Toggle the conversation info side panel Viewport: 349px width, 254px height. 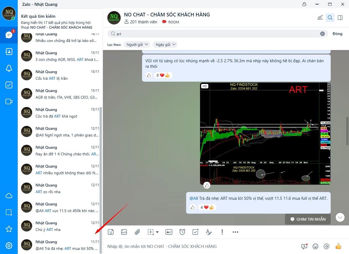point(340,18)
